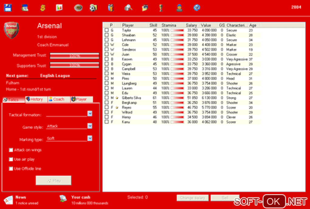Screen dimensions: 310x209
Task: Select player name Edu
Action: (125, 93)
